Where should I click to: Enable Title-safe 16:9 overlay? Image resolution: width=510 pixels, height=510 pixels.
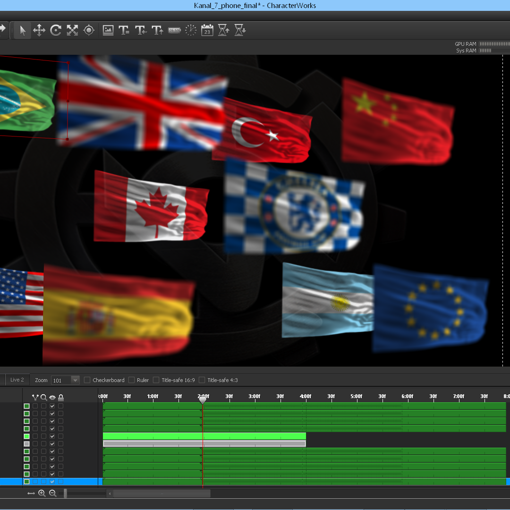[156, 380]
